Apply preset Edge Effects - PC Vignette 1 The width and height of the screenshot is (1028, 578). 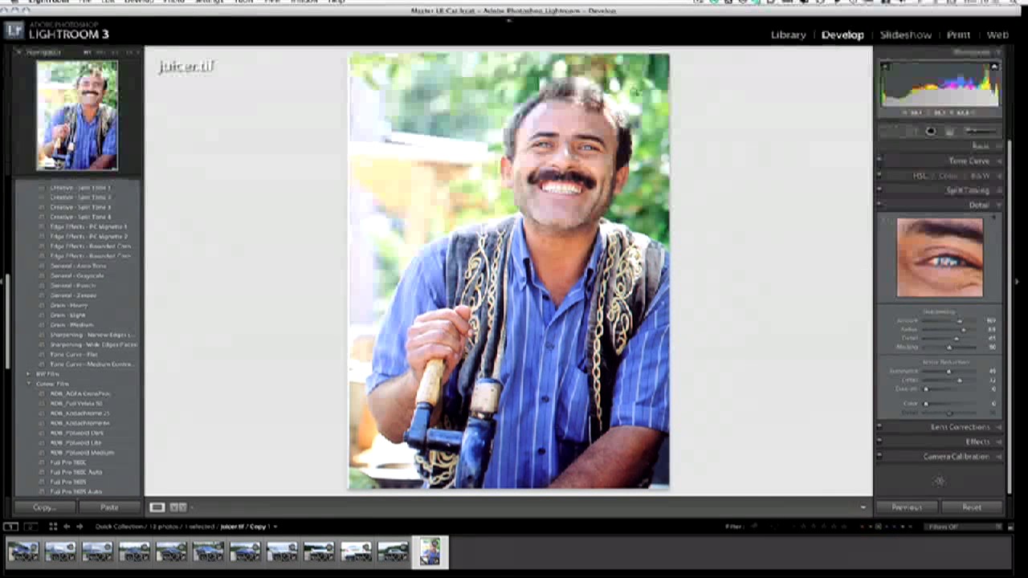[x=88, y=226]
